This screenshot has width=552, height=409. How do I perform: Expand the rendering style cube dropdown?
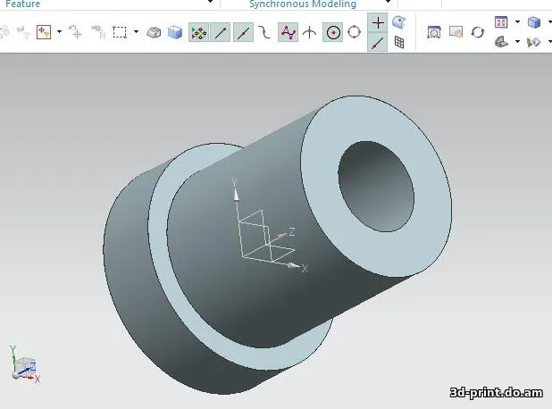[548, 21]
